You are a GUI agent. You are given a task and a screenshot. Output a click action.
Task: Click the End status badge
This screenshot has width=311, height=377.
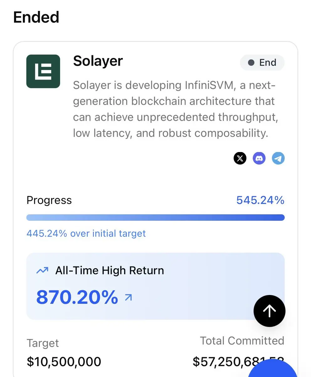click(x=262, y=63)
